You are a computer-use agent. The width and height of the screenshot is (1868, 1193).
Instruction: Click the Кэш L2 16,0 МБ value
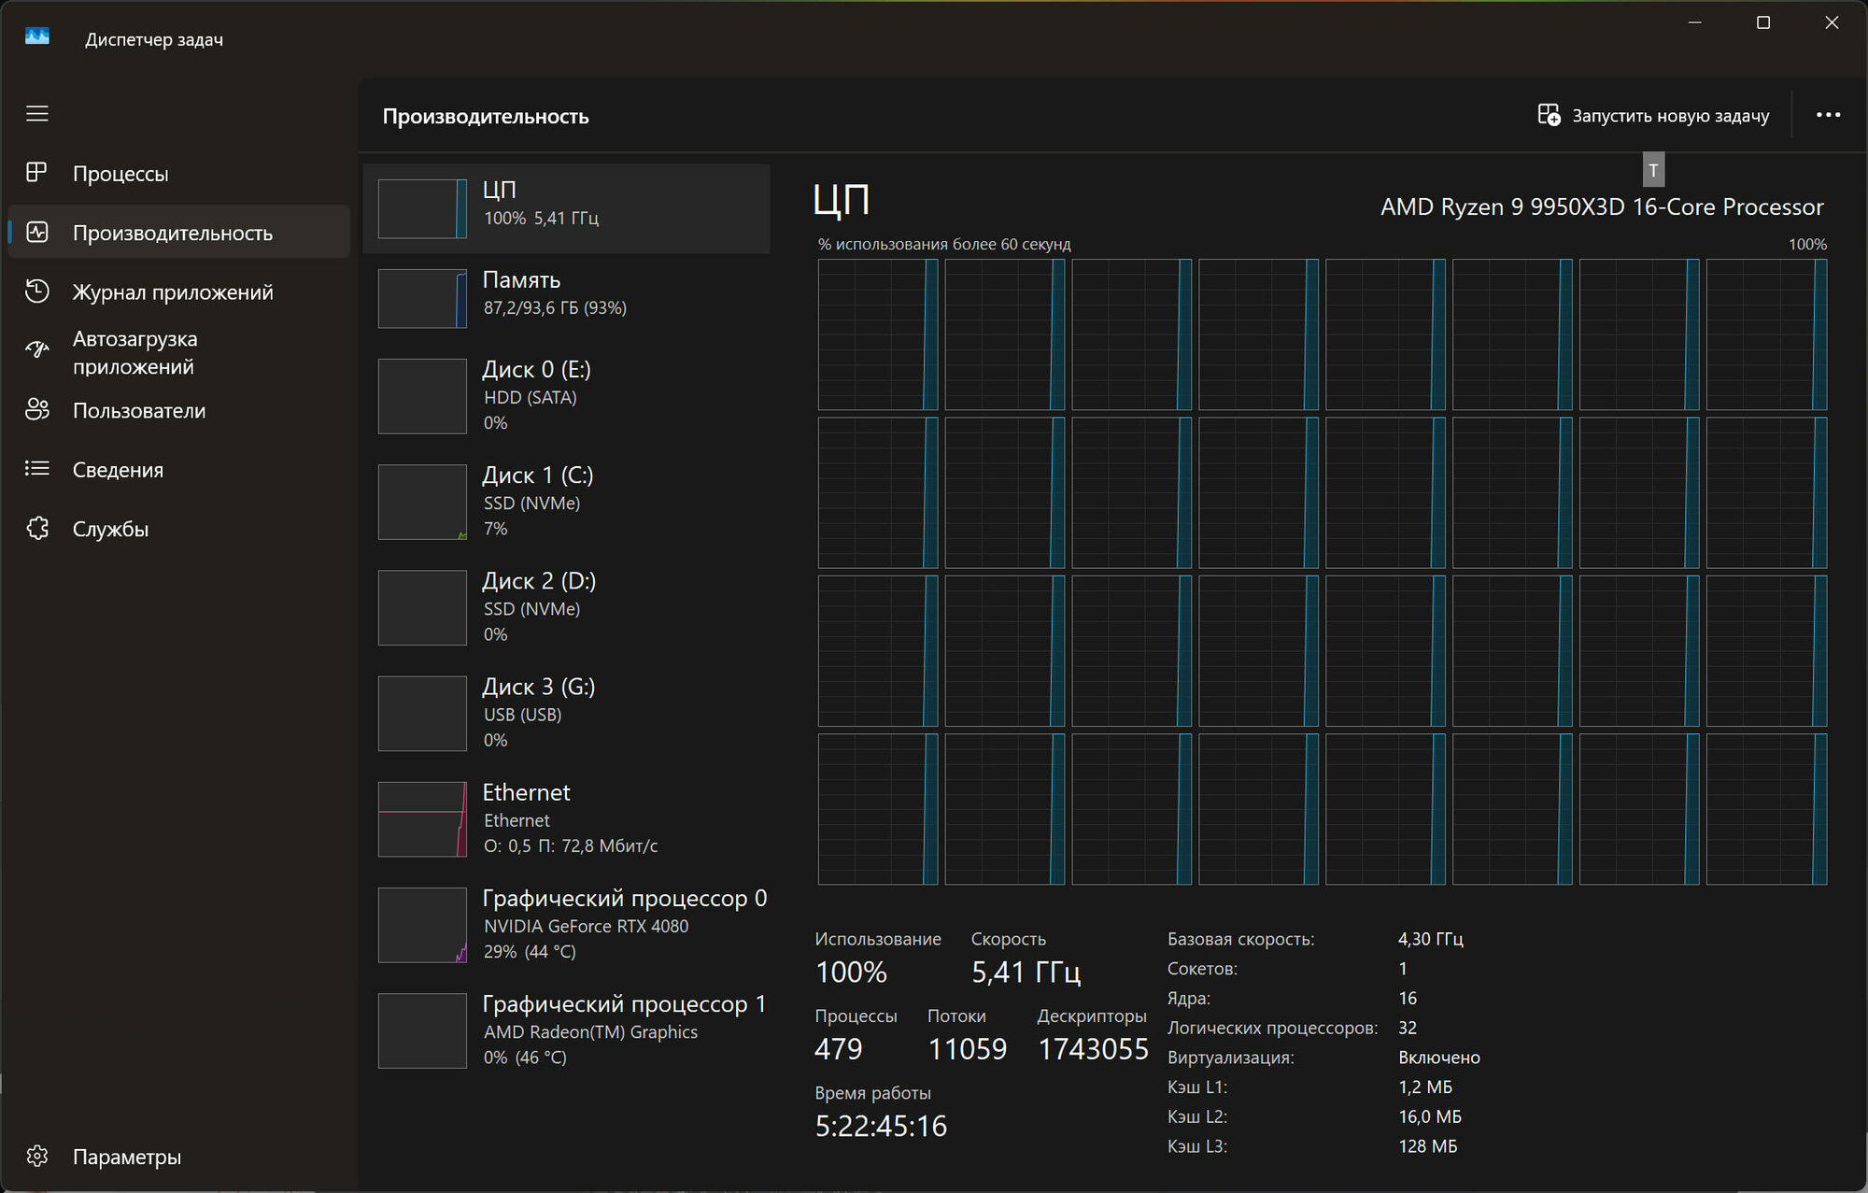point(1429,1116)
